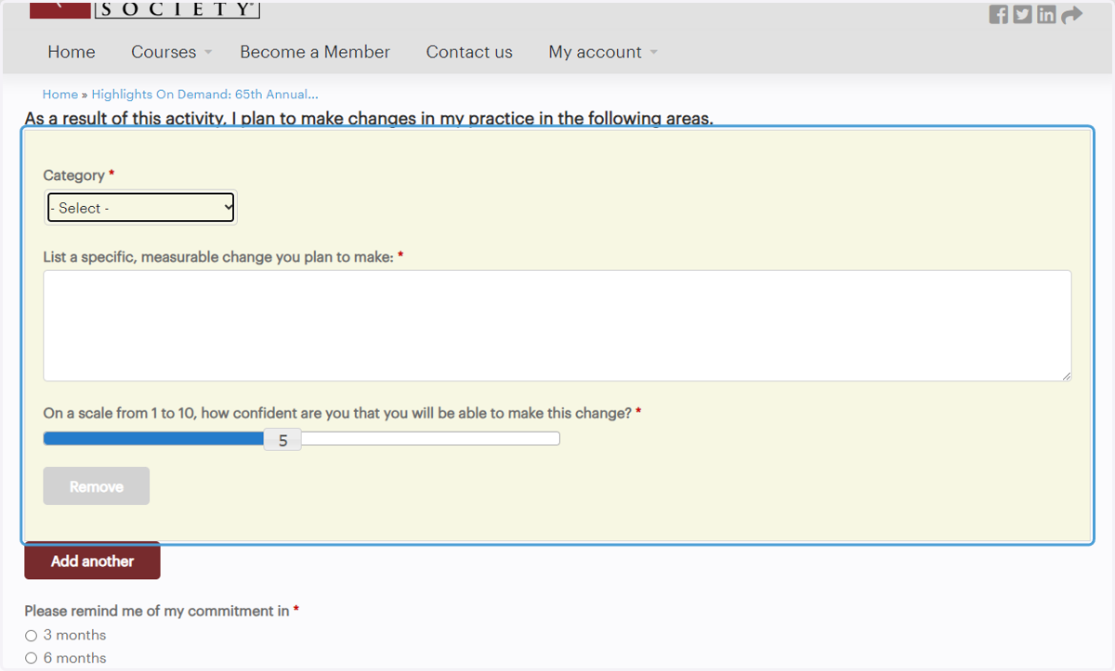Click the slider handle showing 5
Viewport: 1115px width, 671px height.
click(282, 441)
